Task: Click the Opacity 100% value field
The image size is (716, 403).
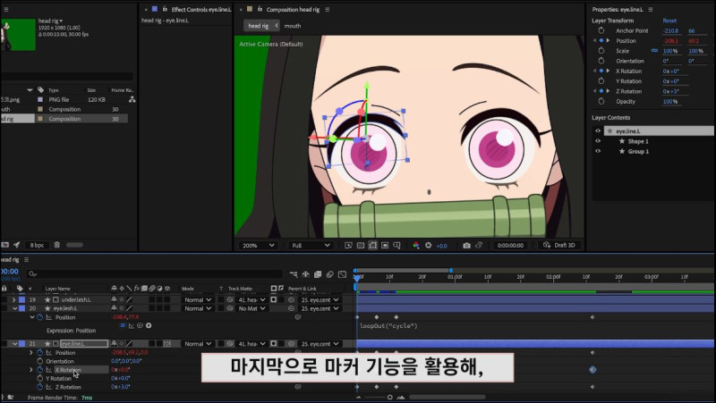Action: (x=669, y=102)
